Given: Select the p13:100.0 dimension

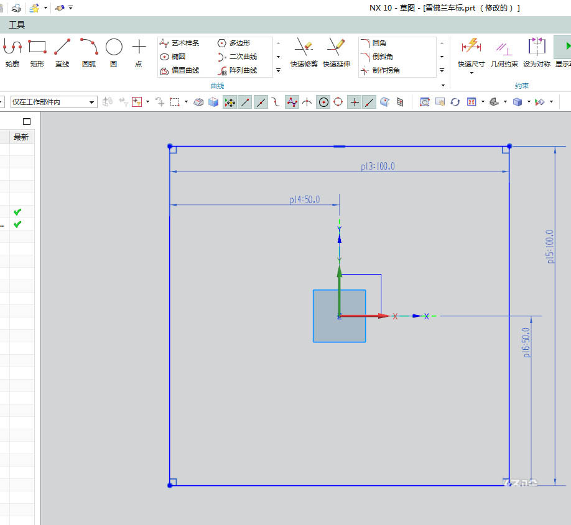Looking at the screenshot, I should click(378, 167).
